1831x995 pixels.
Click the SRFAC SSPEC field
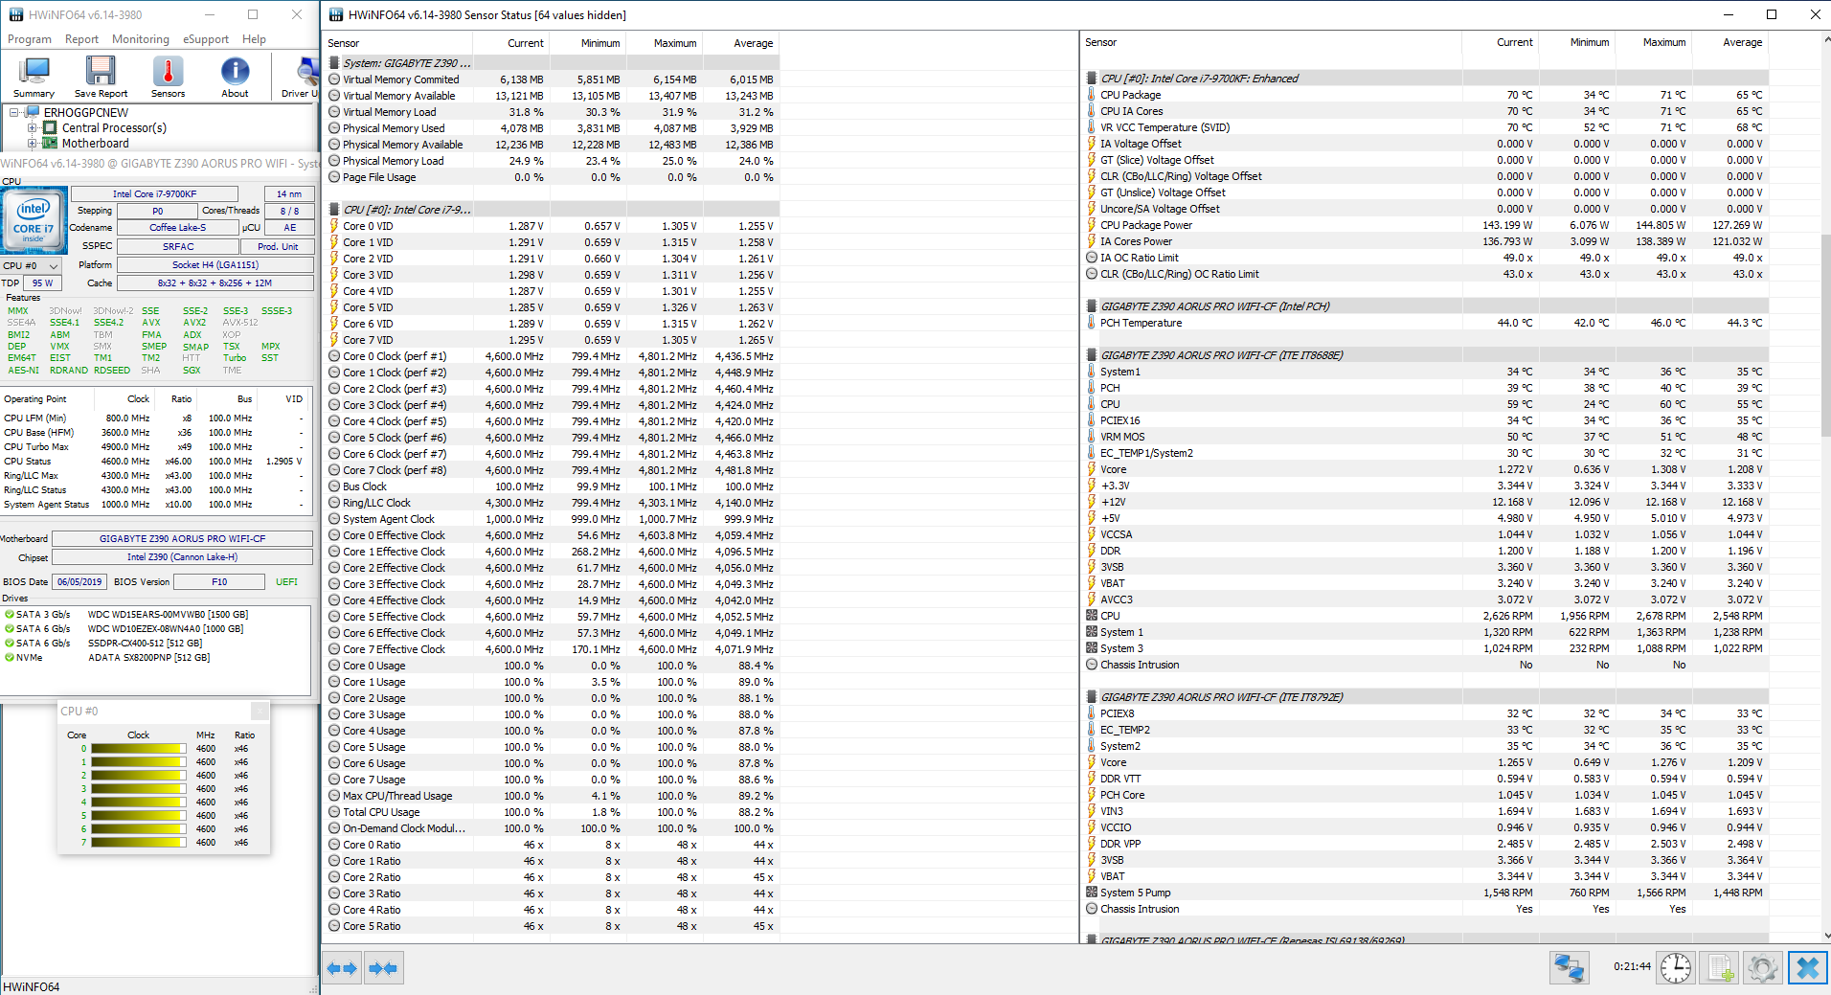tap(177, 246)
